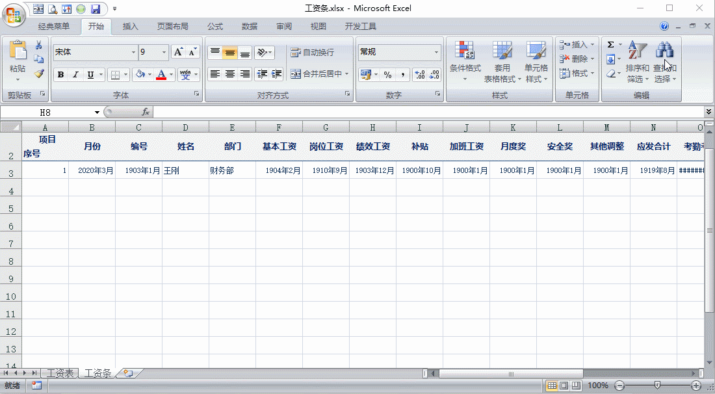This screenshot has width=715, height=394.
Task: Click the merge cells quick access icon
Action: 39,8
